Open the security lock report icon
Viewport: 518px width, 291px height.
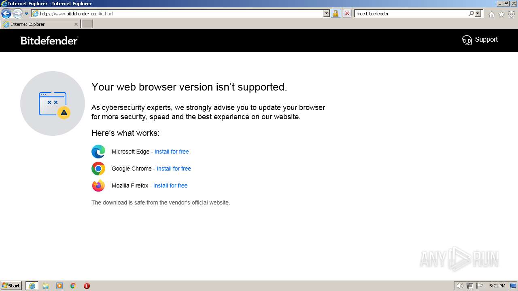[x=335, y=13]
